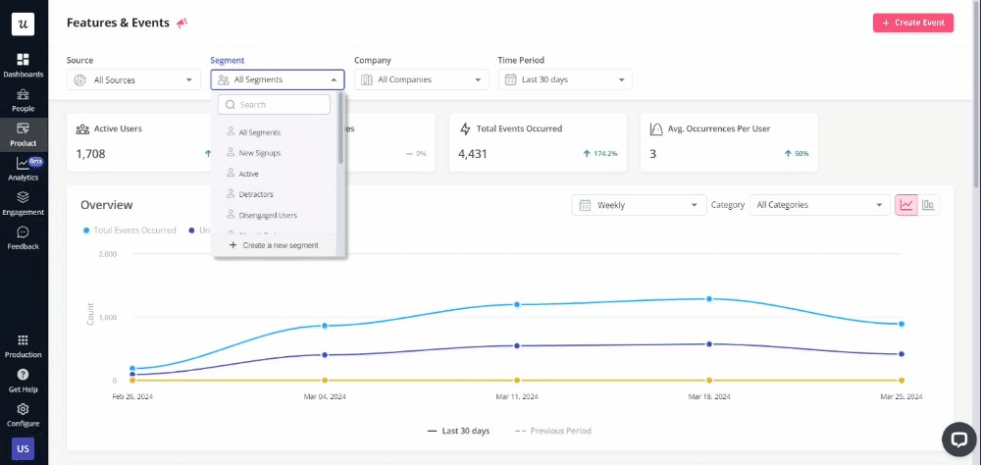Select New Signups segment option
Image resolution: width=981 pixels, height=465 pixels.
(260, 153)
